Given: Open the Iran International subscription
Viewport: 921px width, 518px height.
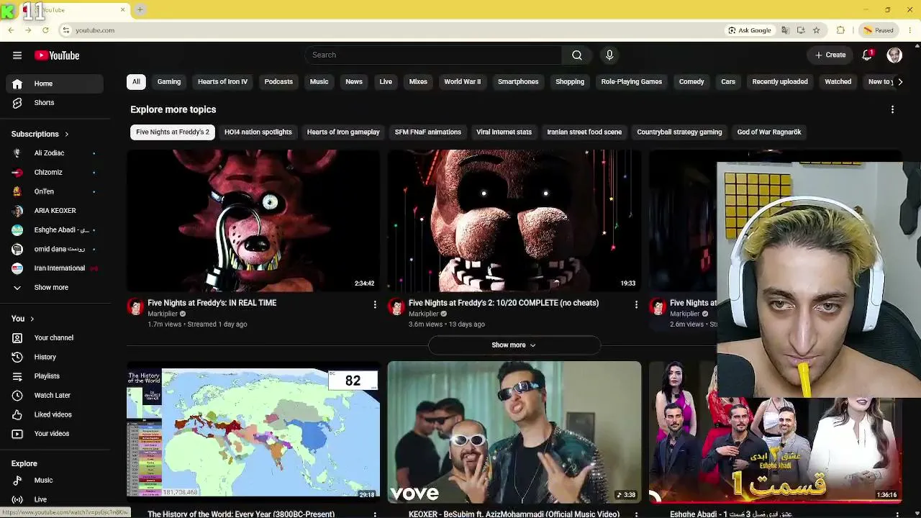Looking at the screenshot, I should pyautogui.click(x=54, y=268).
